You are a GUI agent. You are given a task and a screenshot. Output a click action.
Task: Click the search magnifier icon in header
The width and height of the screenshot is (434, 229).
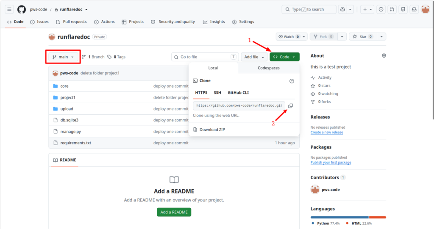[288, 9]
